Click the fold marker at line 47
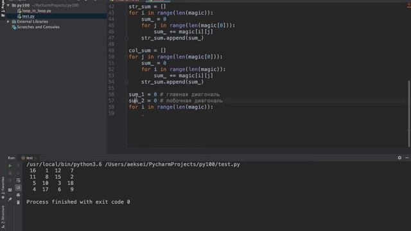Image resolution: width=411 pixels, height=231 pixels. tap(127, 38)
